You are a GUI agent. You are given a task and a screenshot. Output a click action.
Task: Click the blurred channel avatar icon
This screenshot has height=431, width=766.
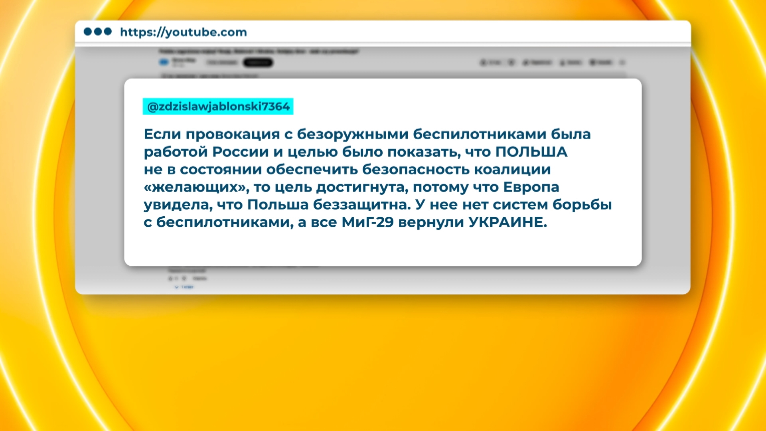pyautogui.click(x=164, y=62)
